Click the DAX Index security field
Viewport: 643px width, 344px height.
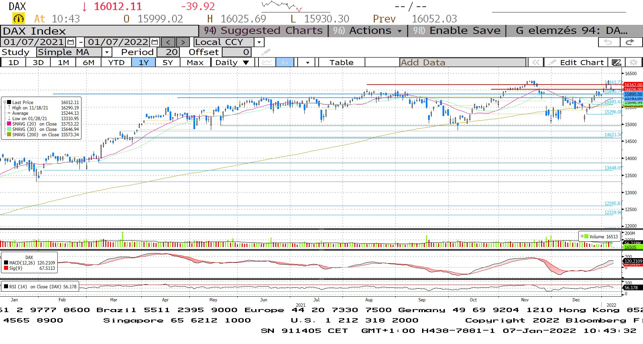[x=100, y=31]
